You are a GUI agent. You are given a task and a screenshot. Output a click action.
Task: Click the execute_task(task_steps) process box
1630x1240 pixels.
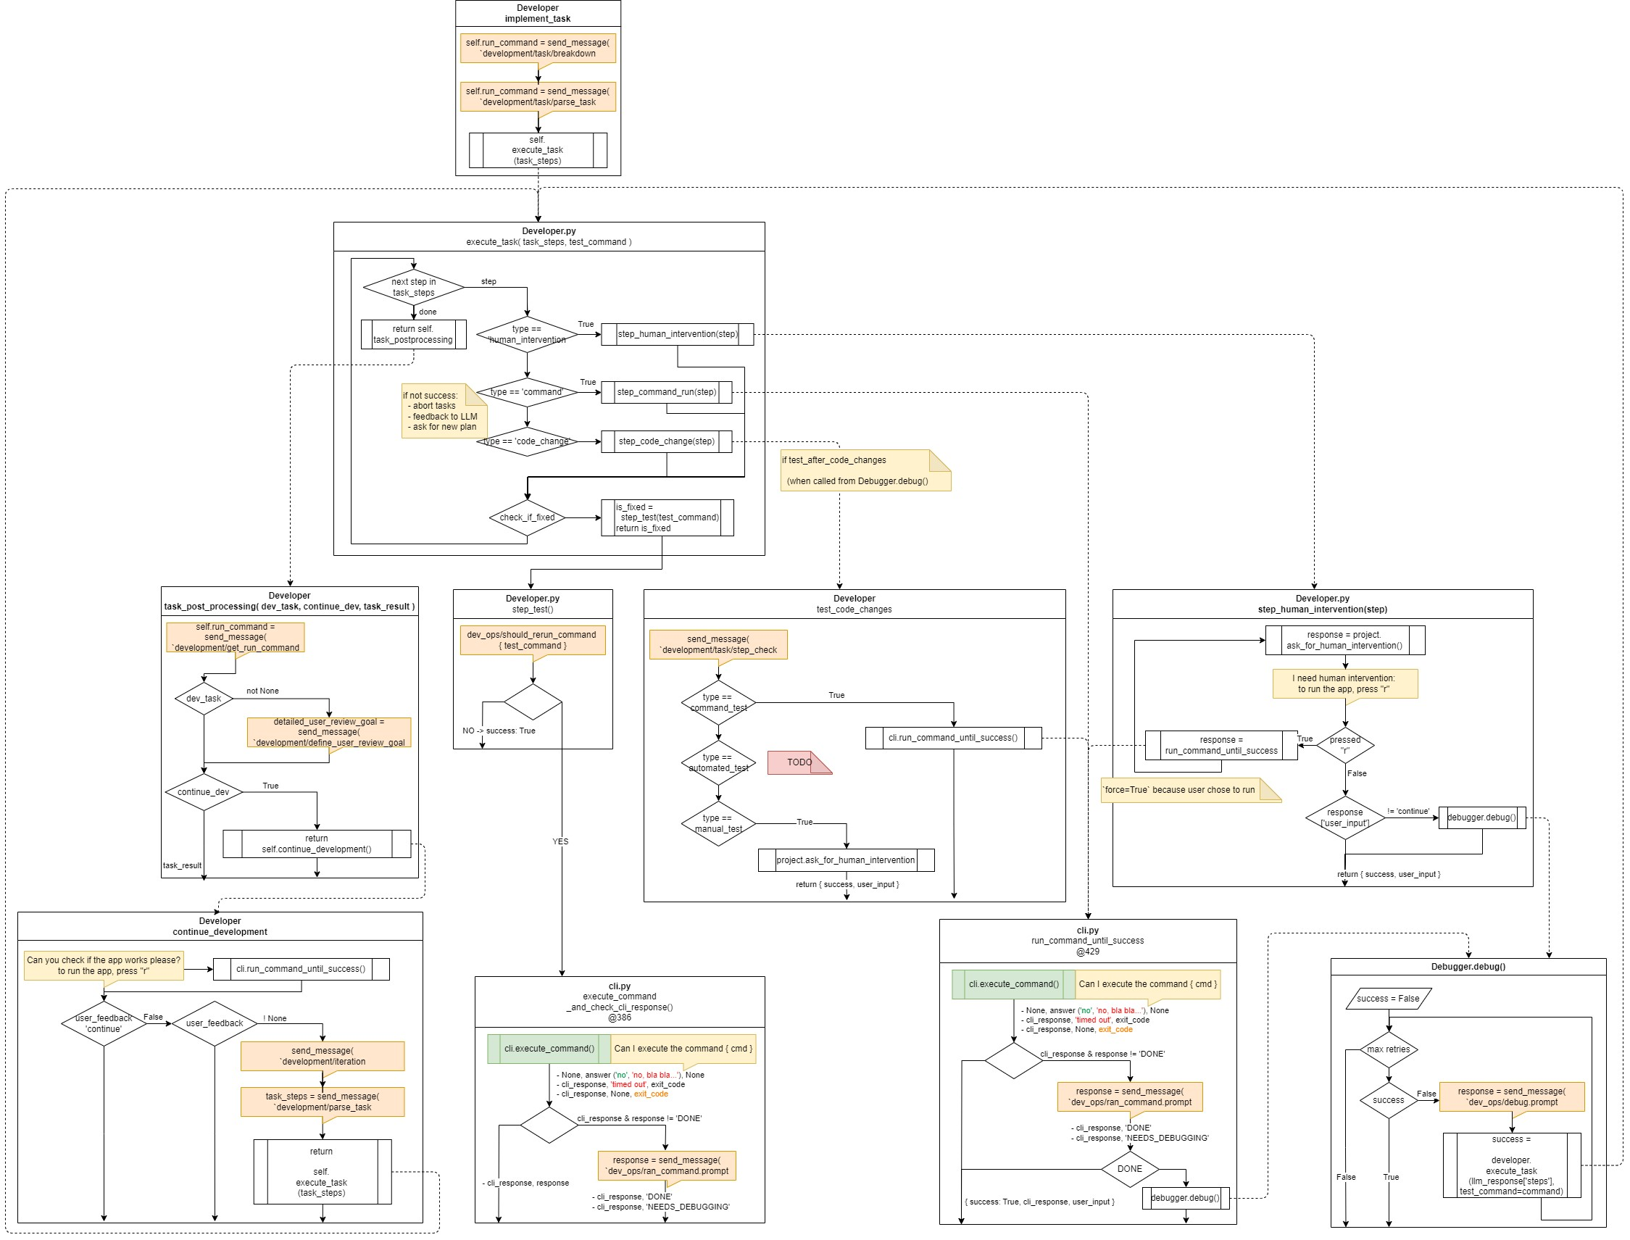[538, 150]
